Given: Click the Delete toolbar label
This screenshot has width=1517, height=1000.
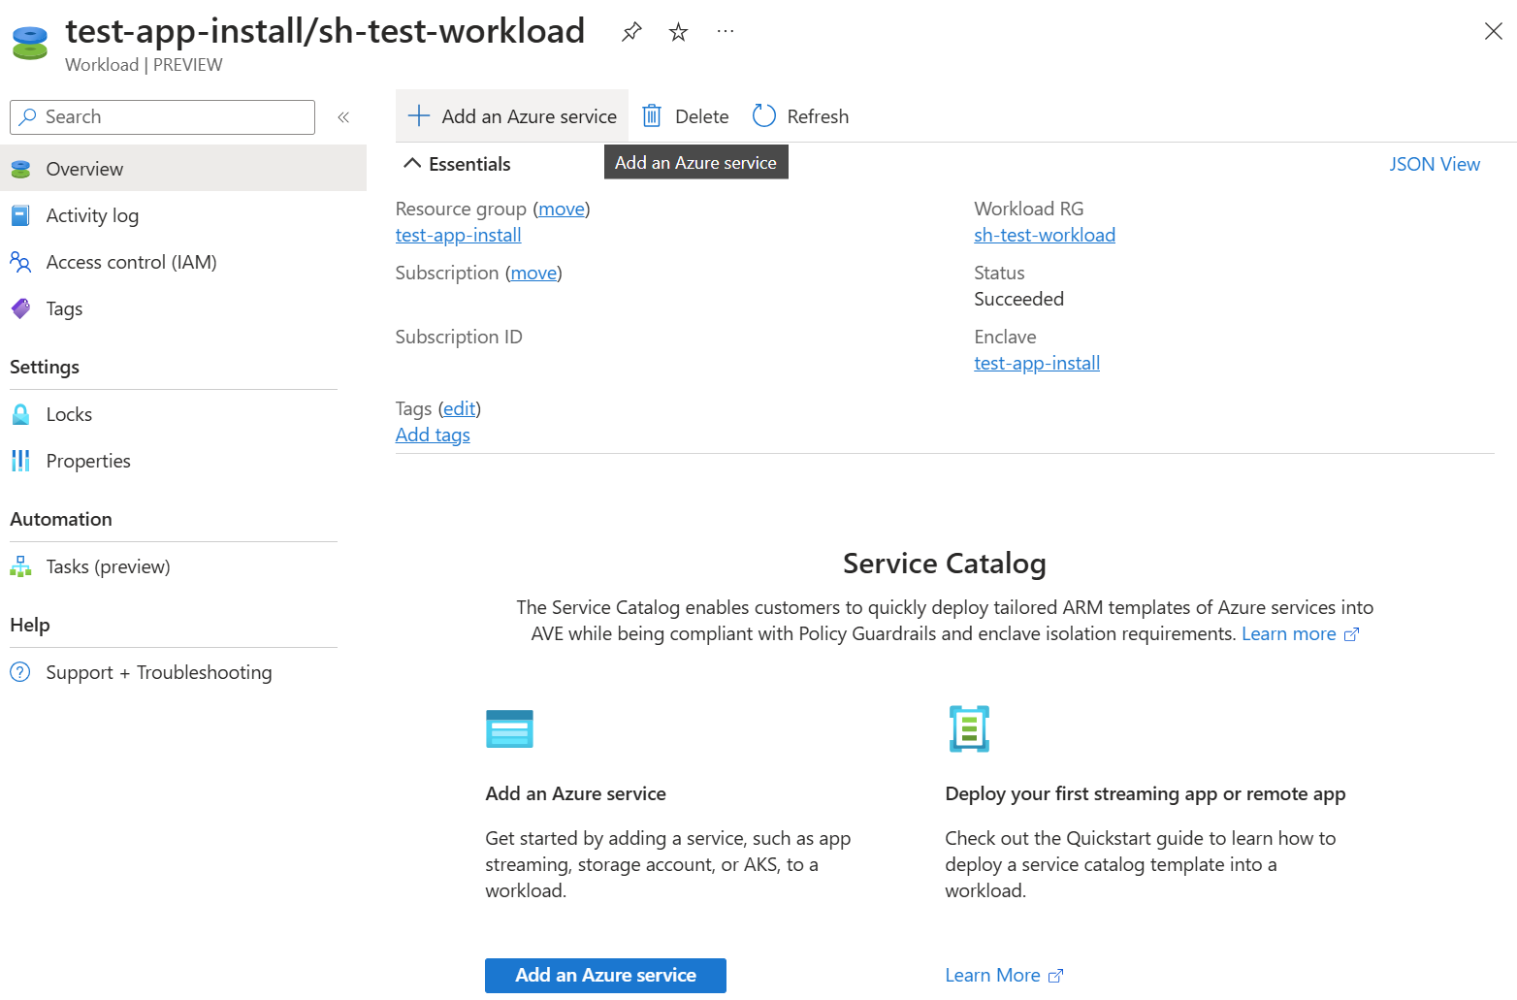Looking at the screenshot, I should 702,116.
